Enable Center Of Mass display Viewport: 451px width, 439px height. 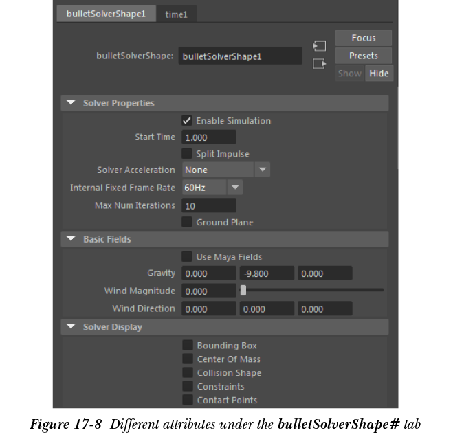(187, 359)
